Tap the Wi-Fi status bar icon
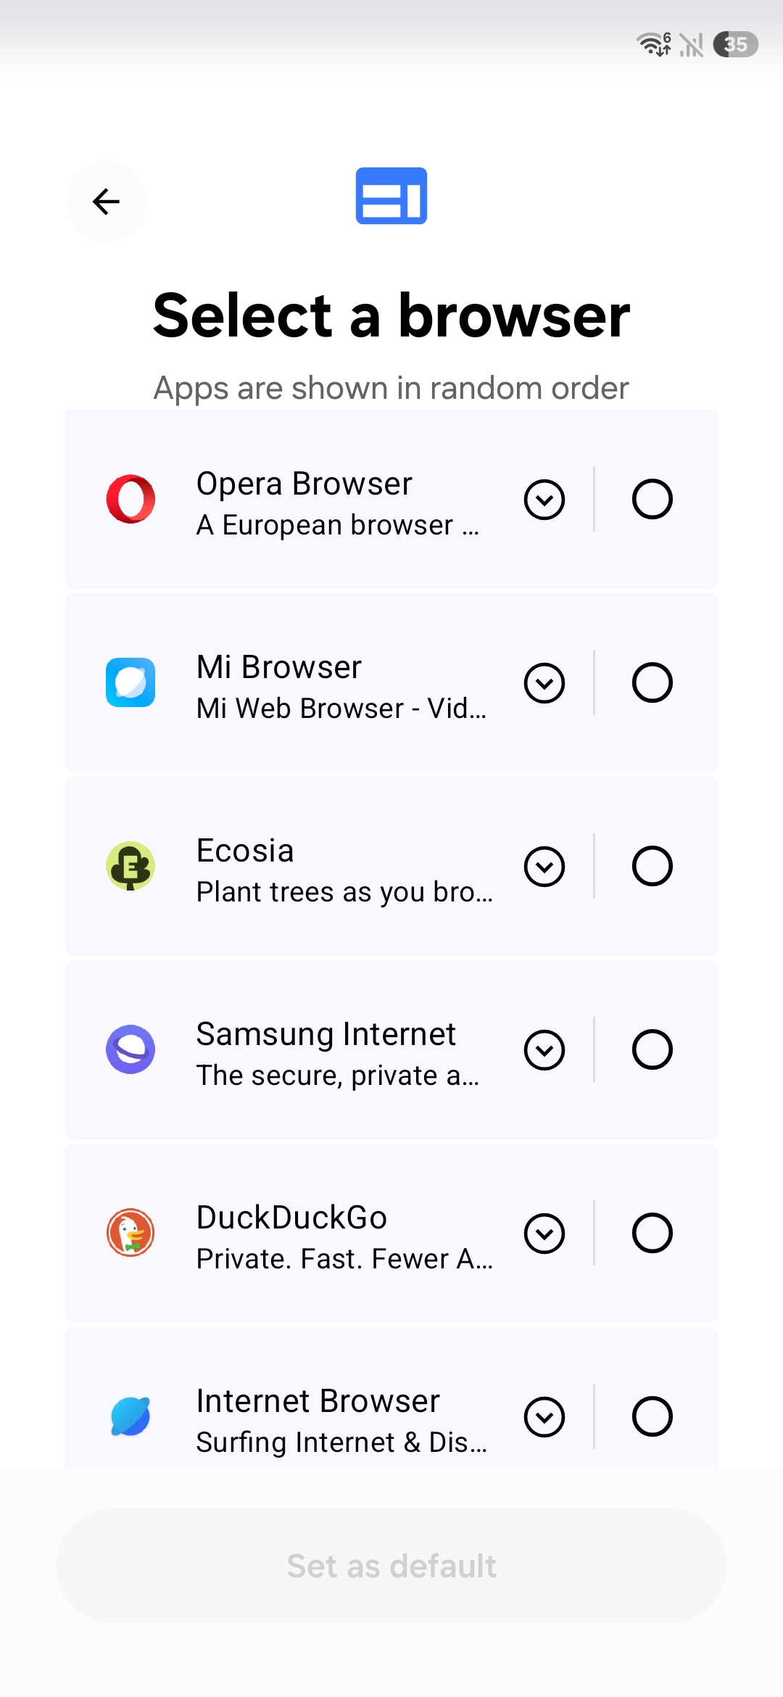The image size is (783, 1697). (x=653, y=44)
